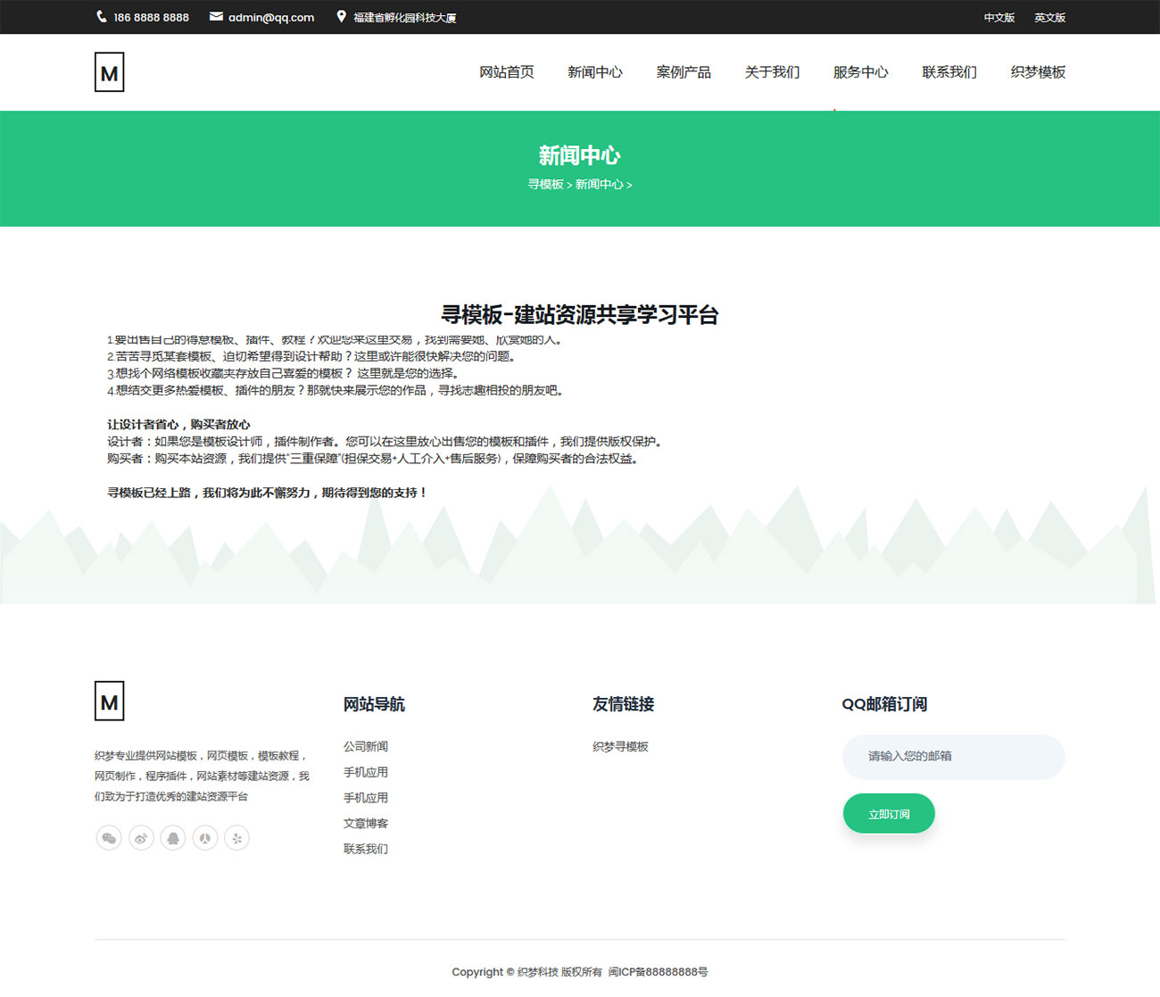
Task: Click the 请输入您的邮箱 email field
Action: (953, 757)
